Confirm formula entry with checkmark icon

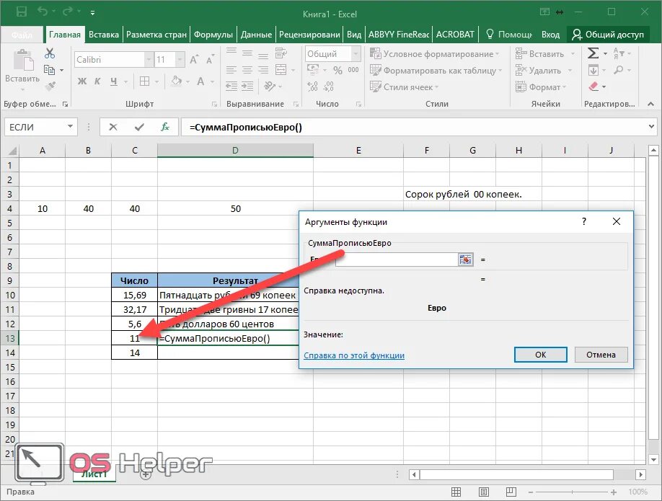[139, 127]
